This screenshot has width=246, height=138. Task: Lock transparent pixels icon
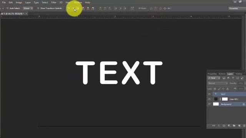[x=215, y=89]
